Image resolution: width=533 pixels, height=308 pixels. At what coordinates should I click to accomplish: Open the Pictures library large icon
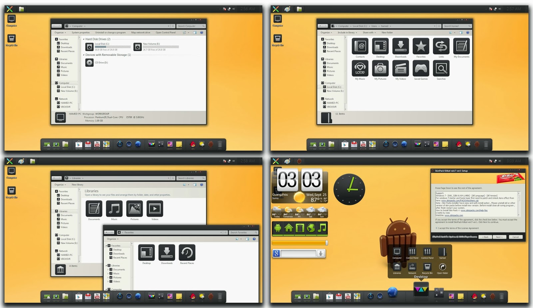(x=135, y=209)
